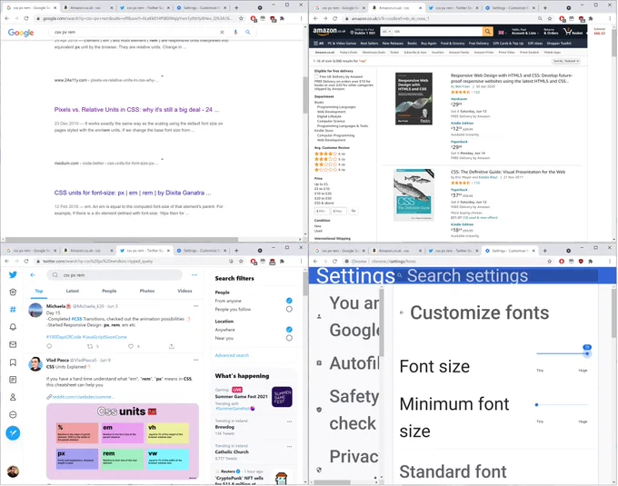Image resolution: width=618 pixels, height=486 pixels.
Task: Select the 'Near you' location filter
Action: tap(289, 338)
